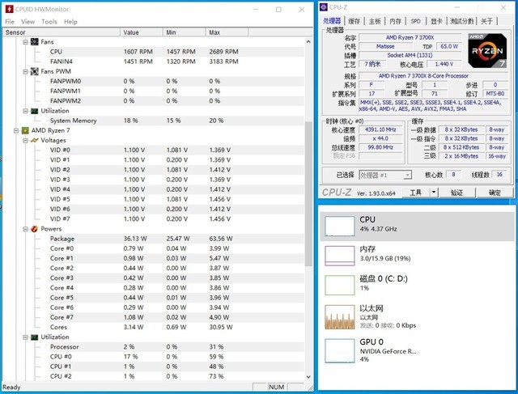Select the CPU graph thumbnail in performance panel
Image resolution: width=518 pixels, height=394 pixels.
point(340,226)
